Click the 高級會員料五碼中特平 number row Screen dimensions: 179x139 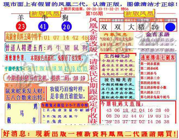point(47,37)
